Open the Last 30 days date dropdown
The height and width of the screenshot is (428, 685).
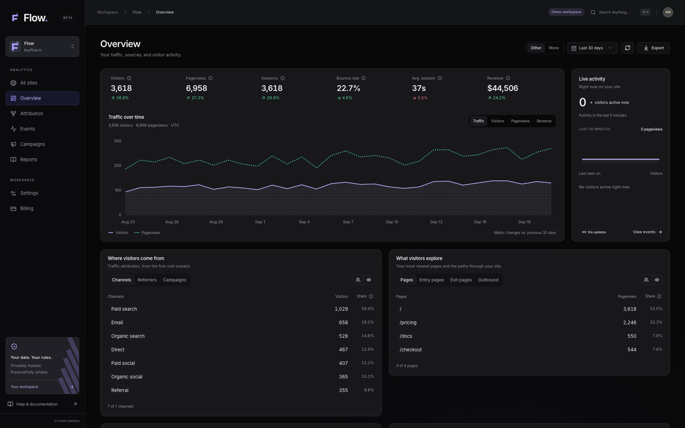pyautogui.click(x=592, y=48)
